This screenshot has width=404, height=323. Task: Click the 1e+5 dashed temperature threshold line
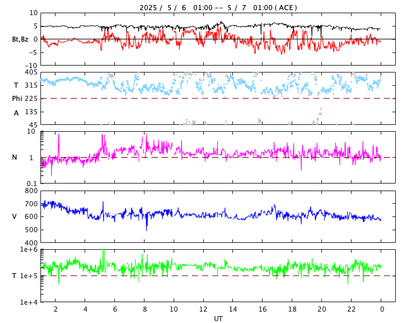[218, 276]
